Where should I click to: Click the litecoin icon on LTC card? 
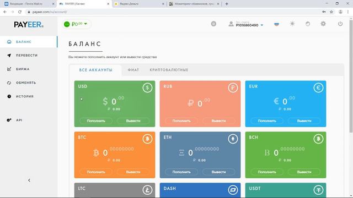point(147,190)
